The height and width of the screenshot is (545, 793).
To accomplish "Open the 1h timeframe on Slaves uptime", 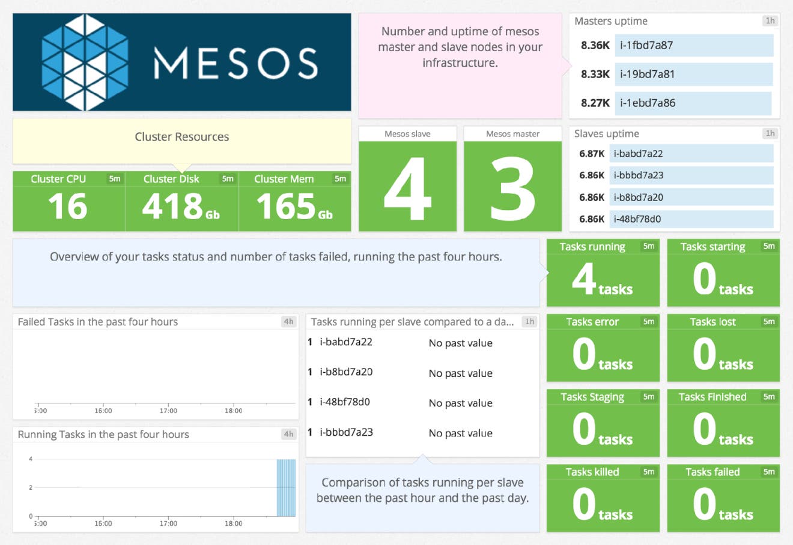I will (770, 133).
